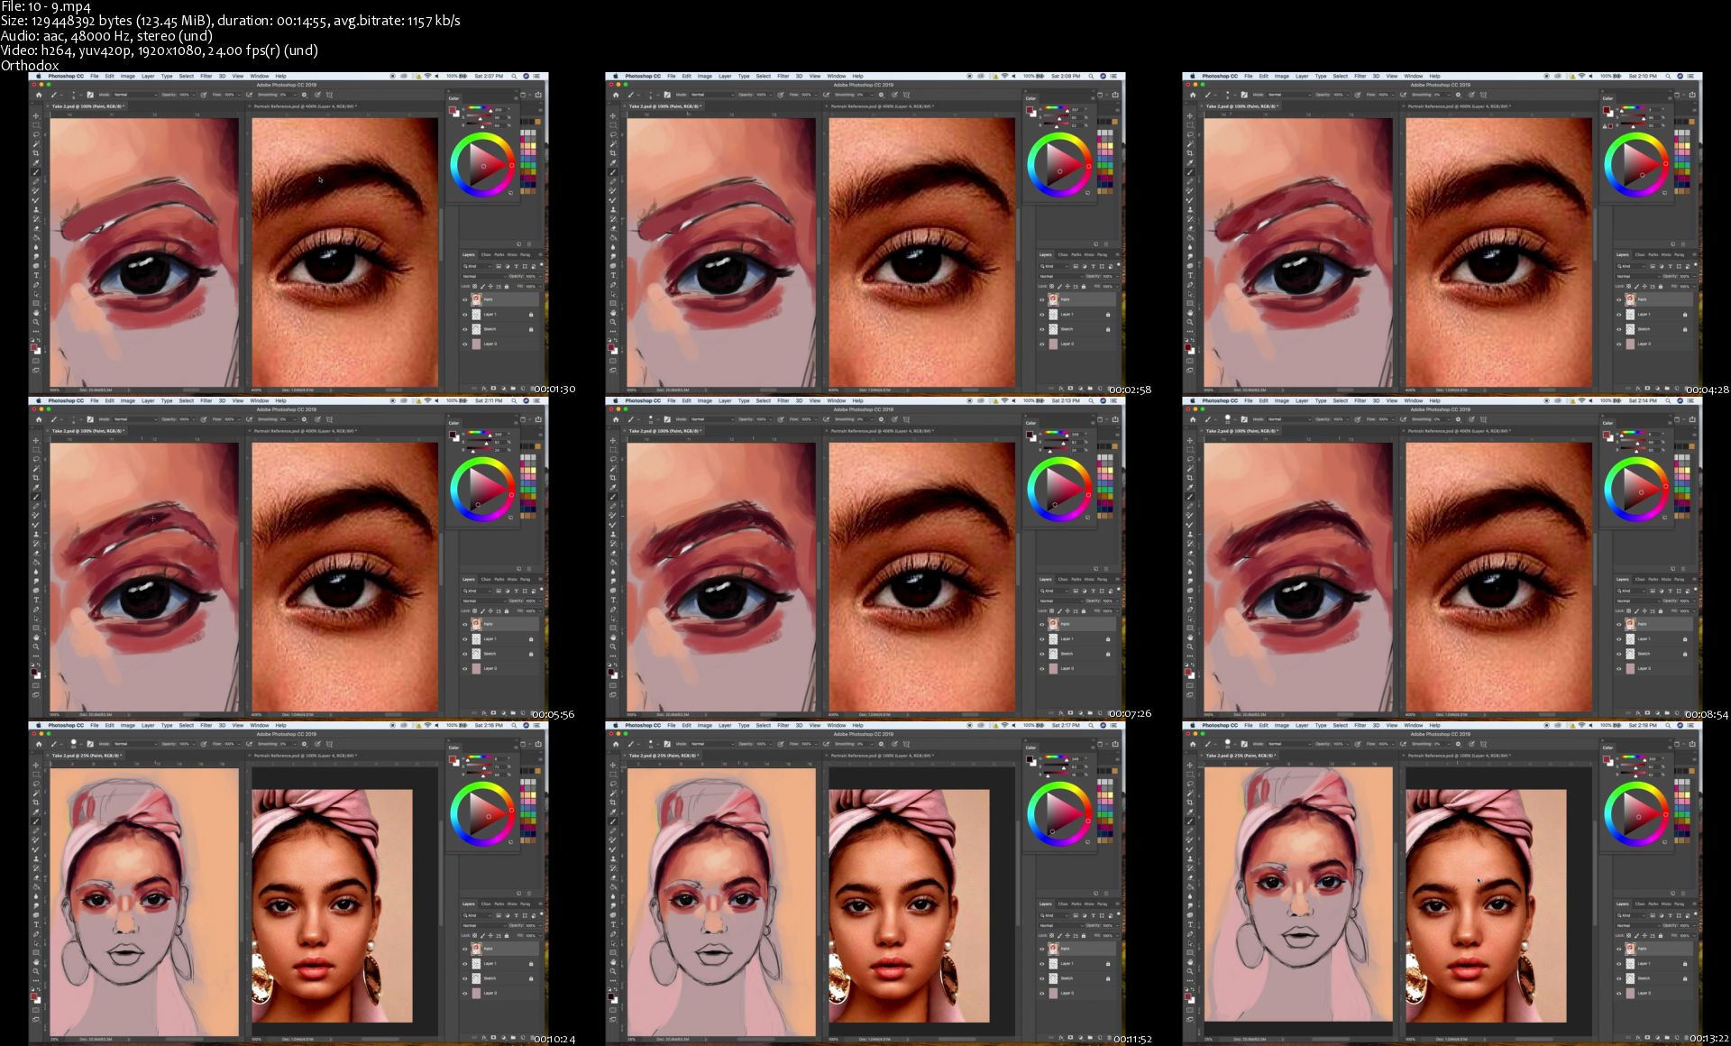Select the Type tool in the 00:02:58 frame
The image size is (1731, 1046).
(x=613, y=275)
